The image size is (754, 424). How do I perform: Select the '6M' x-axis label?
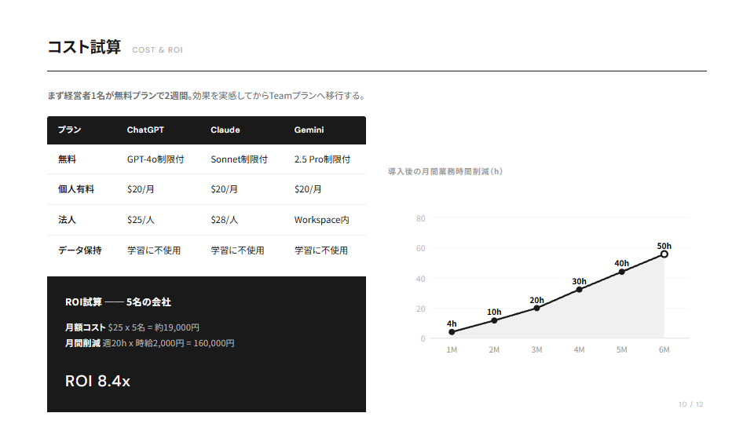664,350
